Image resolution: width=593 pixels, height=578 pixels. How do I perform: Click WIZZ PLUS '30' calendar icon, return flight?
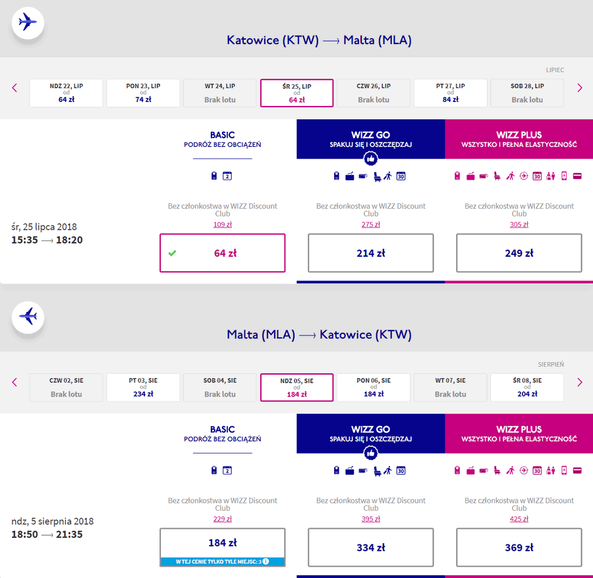[537, 470]
